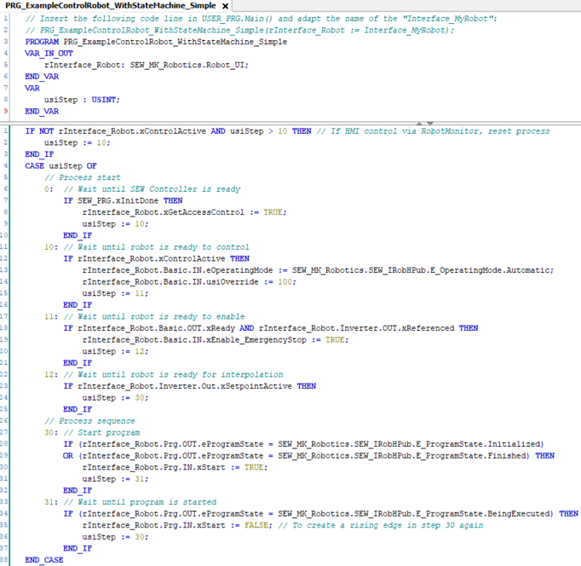This screenshot has width=581, height=566.
Task: Select the PRG_ExampleControlRobot_WithStateMachine_Simple editor tab
Action: [x=109, y=6]
